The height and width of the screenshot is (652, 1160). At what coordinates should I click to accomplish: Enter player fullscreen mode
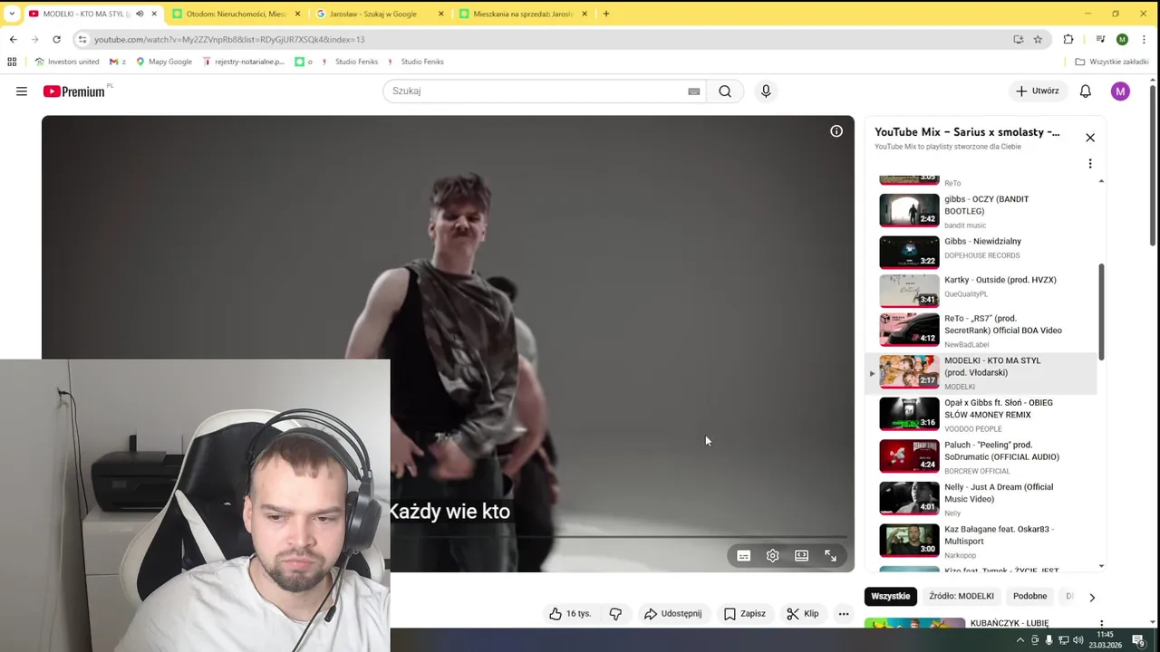830,556
